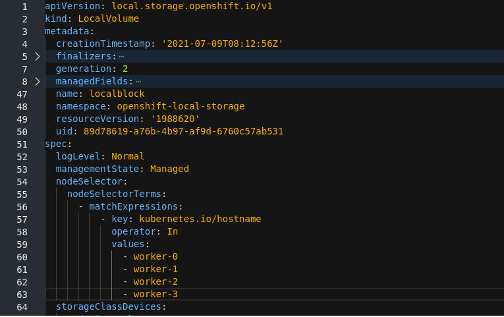Click the ellipsis after managedFields
504x317 pixels.
[x=138, y=82]
